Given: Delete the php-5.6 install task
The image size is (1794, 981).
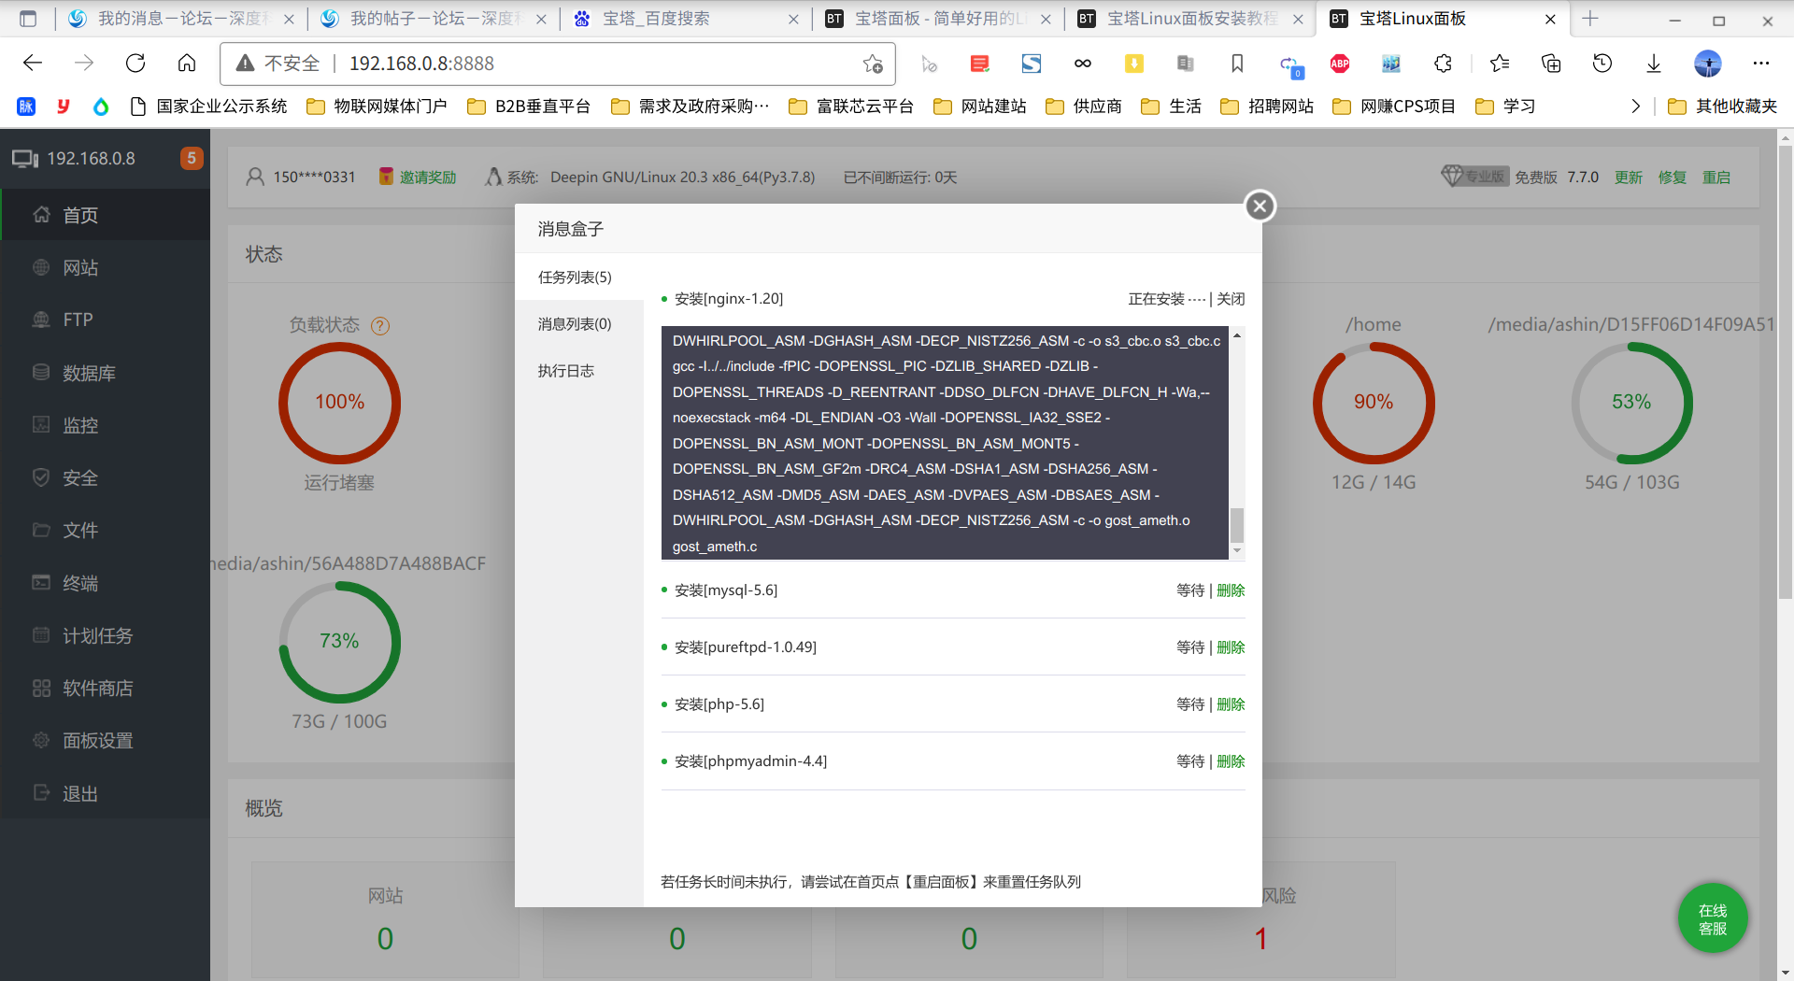Looking at the screenshot, I should [x=1231, y=704].
